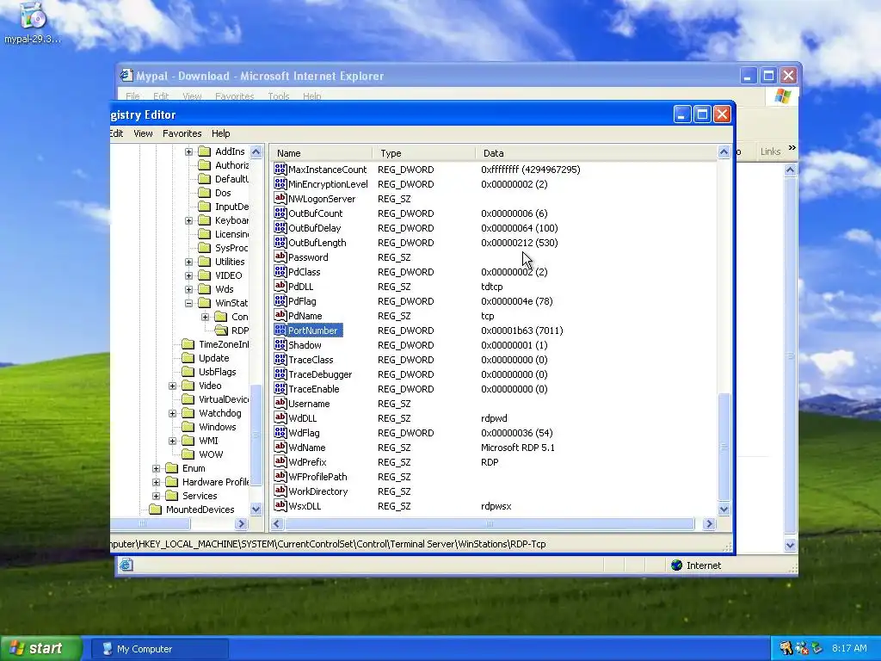Select the TraceDebugger value icon
The width and height of the screenshot is (881, 661).
coord(280,374)
